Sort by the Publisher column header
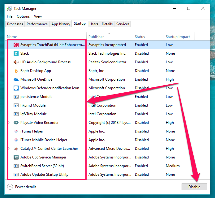 click(x=110, y=36)
